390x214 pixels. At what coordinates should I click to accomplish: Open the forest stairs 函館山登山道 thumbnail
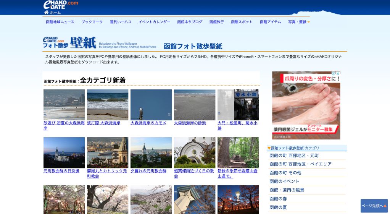pos(238,152)
